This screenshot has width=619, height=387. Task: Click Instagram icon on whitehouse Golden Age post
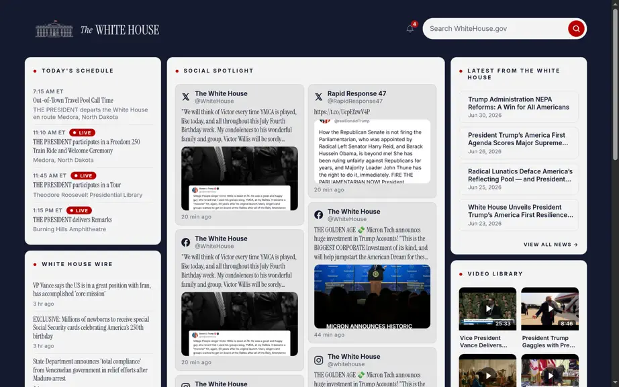319,360
